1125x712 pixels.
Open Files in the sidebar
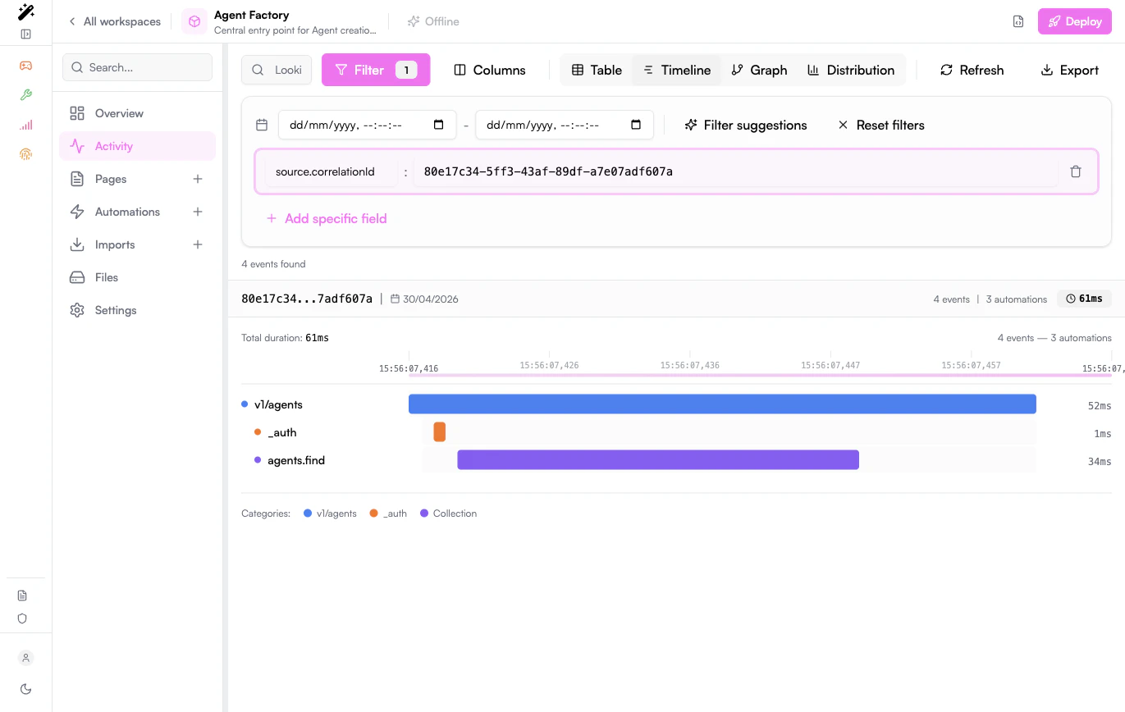tap(137, 277)
